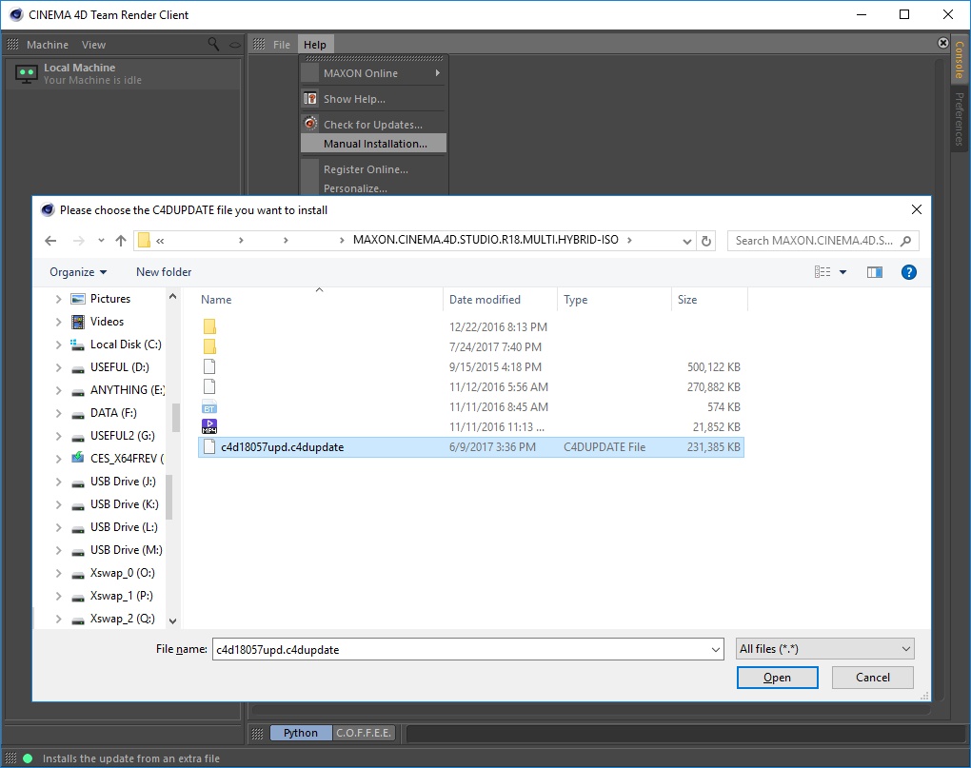
Task: Click the Pictures folder icon in tree
Action: click(78, 299)
